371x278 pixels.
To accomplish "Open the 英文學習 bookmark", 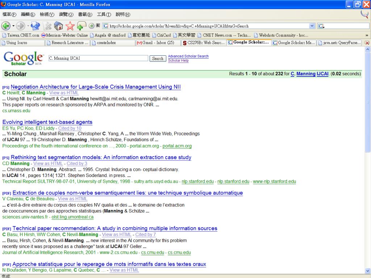I will [184, 35].
